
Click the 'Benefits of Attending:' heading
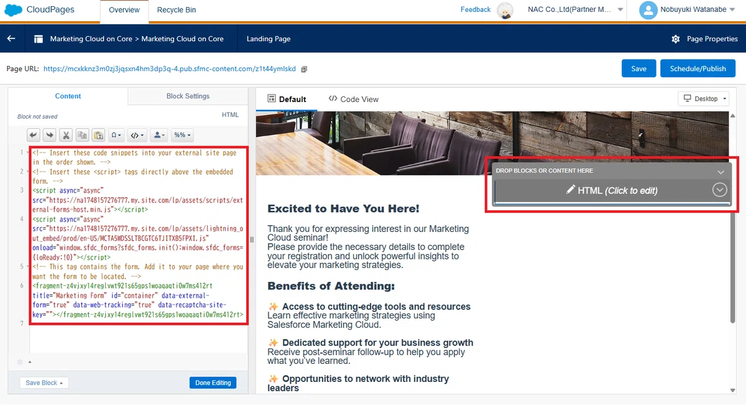point(331,286)
